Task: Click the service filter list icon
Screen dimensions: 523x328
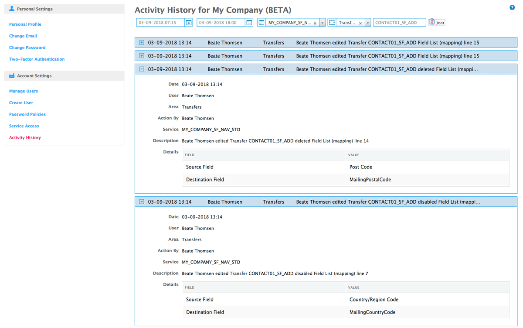Action: (x=261, y=23)
